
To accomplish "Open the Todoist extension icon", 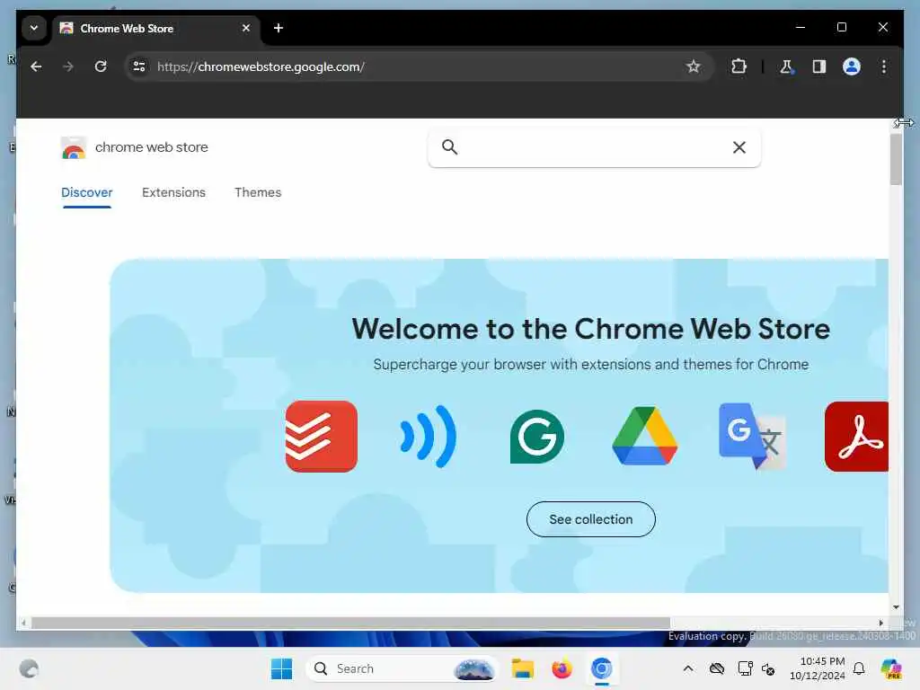I will point(322,437).
